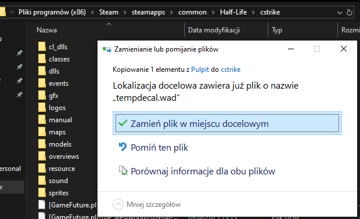360x219 pixels.
Task: Click folder icon next to 'dlls'
Action: (42, 71)
